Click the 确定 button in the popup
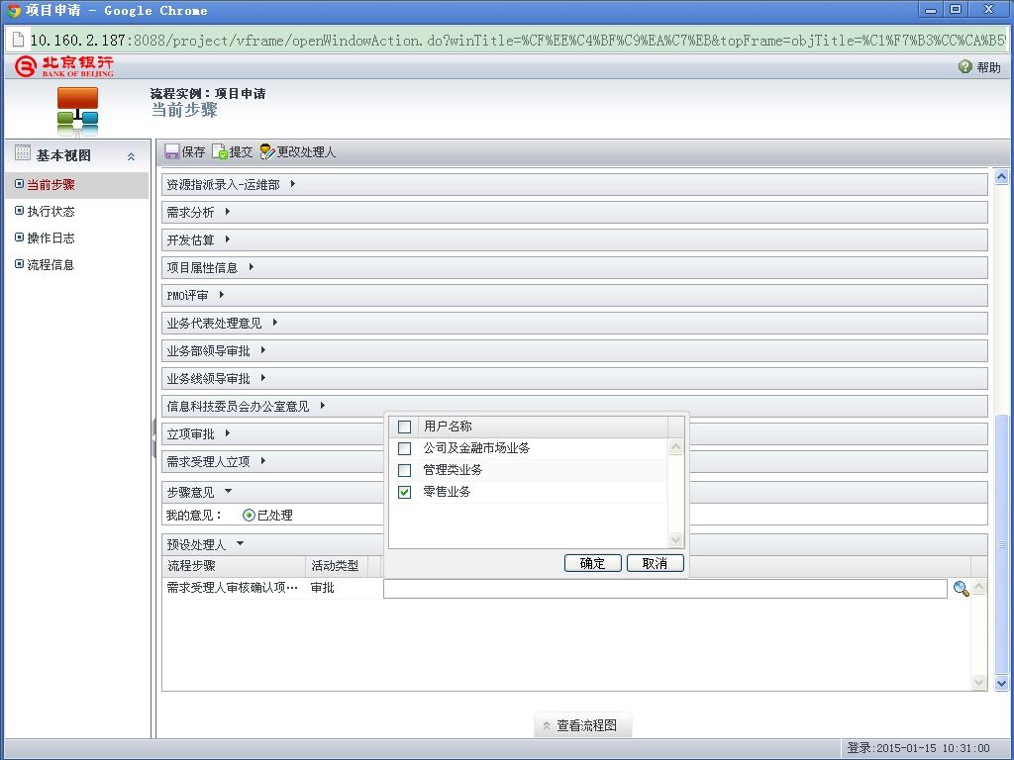Viewport: 1014px width, 760px height. tap(592, 563)
